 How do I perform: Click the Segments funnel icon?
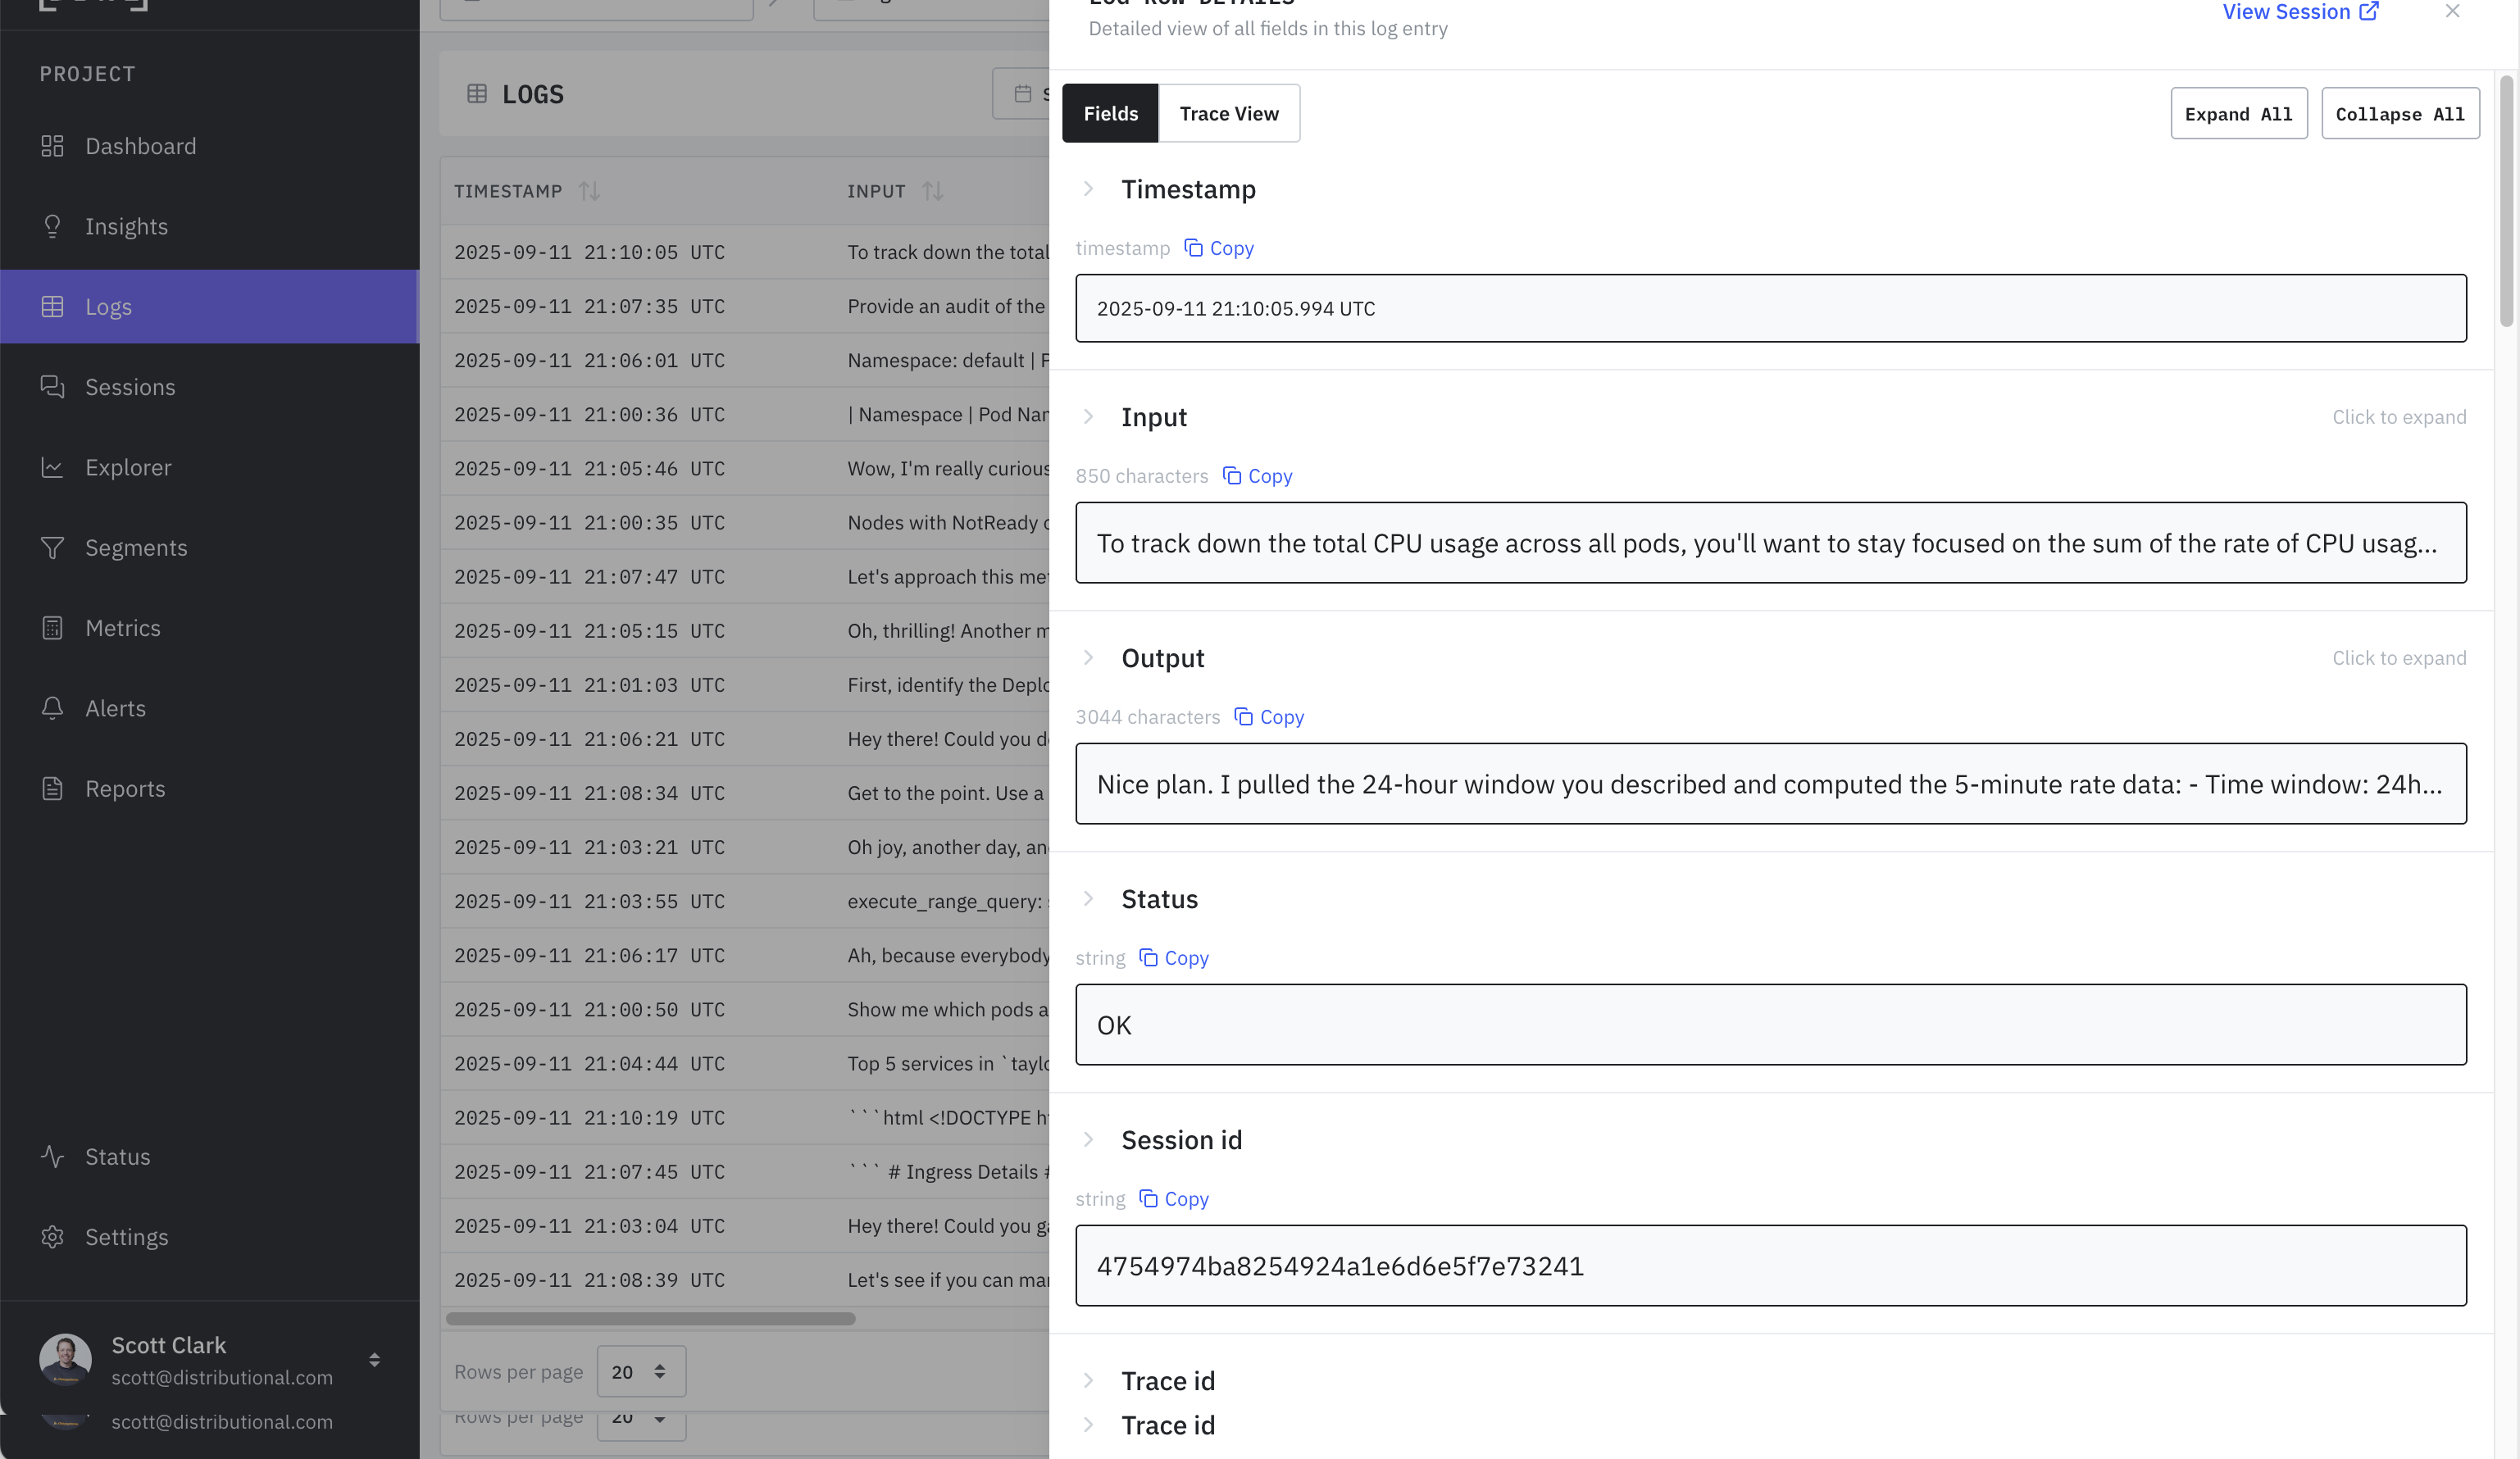tap(52, 547)
